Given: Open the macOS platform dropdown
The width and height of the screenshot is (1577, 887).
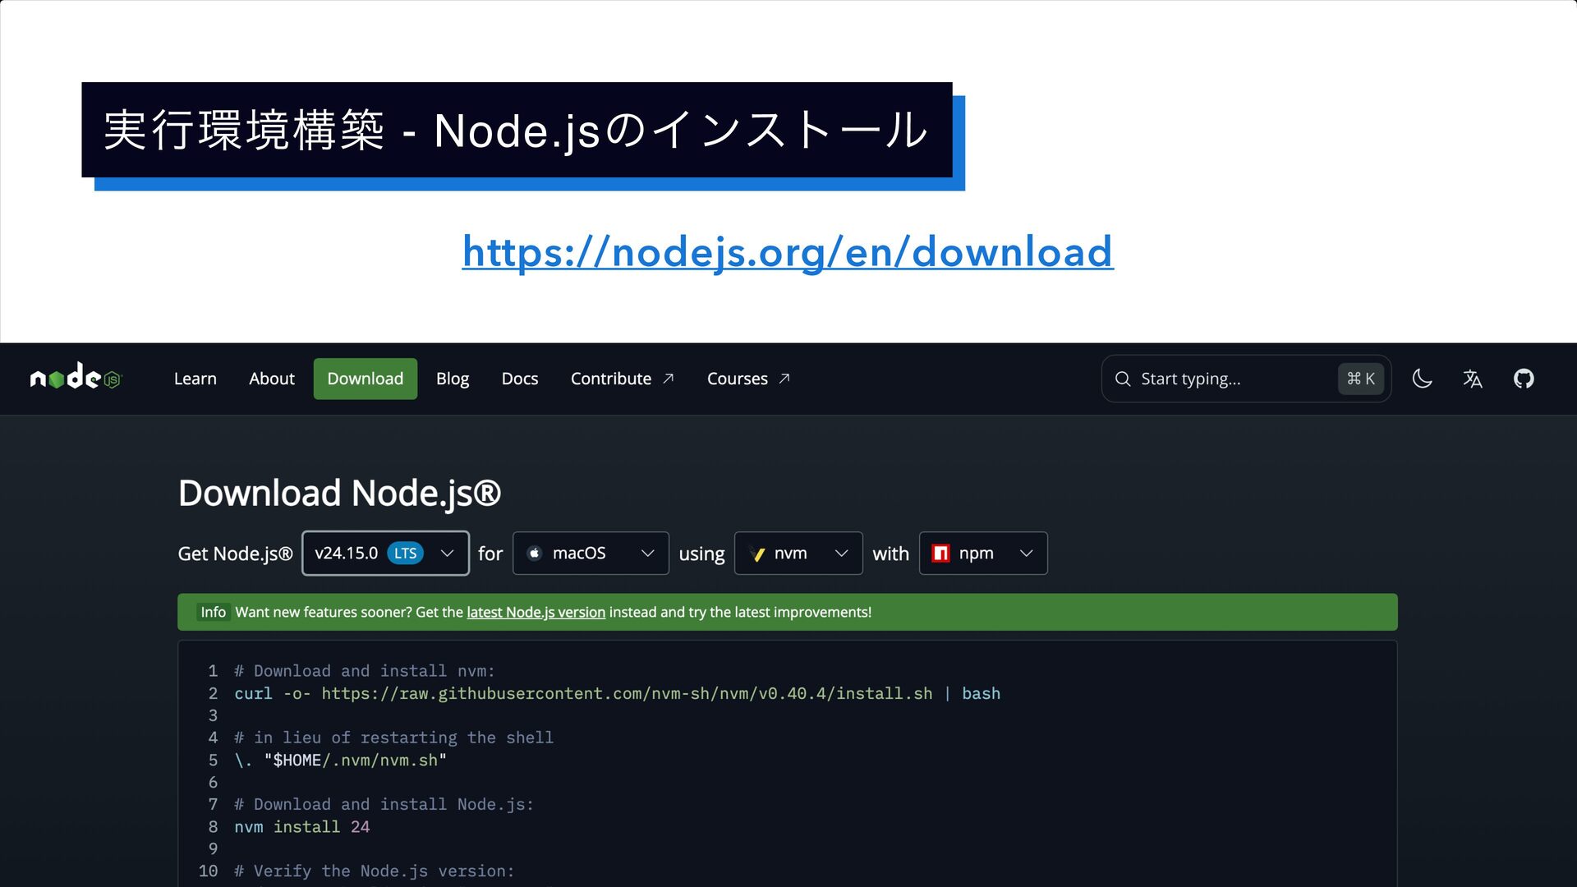Looking at the screenshot, I should coord(591,554).
